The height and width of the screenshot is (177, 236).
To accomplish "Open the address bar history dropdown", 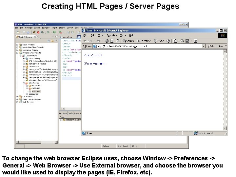I will pos(204,46).
